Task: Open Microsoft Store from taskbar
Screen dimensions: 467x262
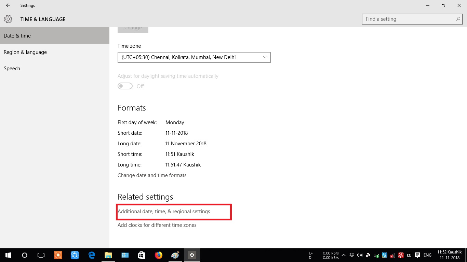Action: 142,255
